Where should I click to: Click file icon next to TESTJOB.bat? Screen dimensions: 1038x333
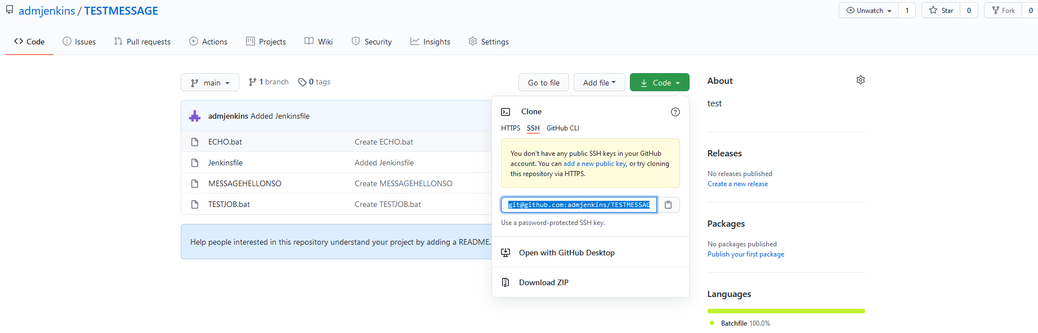[x=195, y=204]
